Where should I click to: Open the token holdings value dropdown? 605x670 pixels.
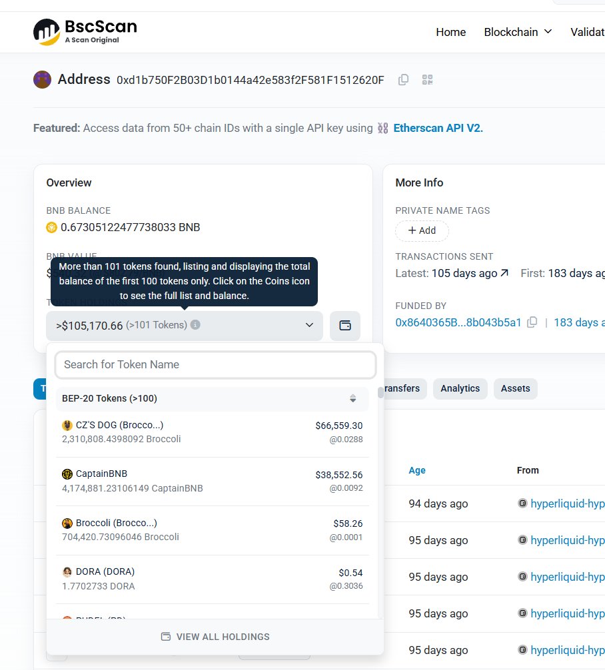308,325
